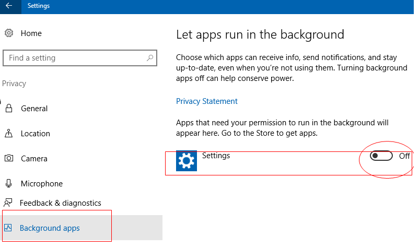Click the Microphone icon in sidebar
419x248 pixels.
(8, 183)
